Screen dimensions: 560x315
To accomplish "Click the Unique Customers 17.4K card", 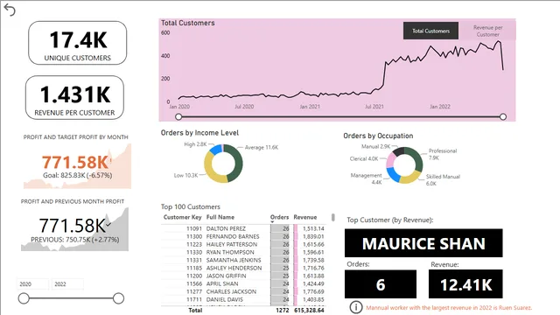I will [x=78, y=43].
